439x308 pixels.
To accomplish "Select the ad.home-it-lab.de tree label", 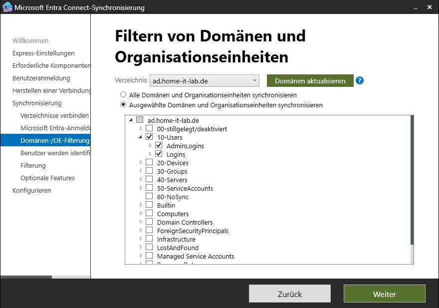I will (173, 120).
